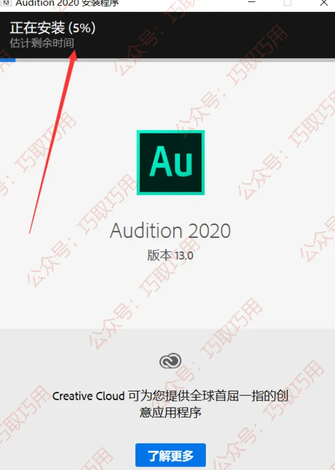Screen dimensions: 335x470
Task: Click the red arrow annotation head
Action: pyautogui.click(x=72, y=55)
